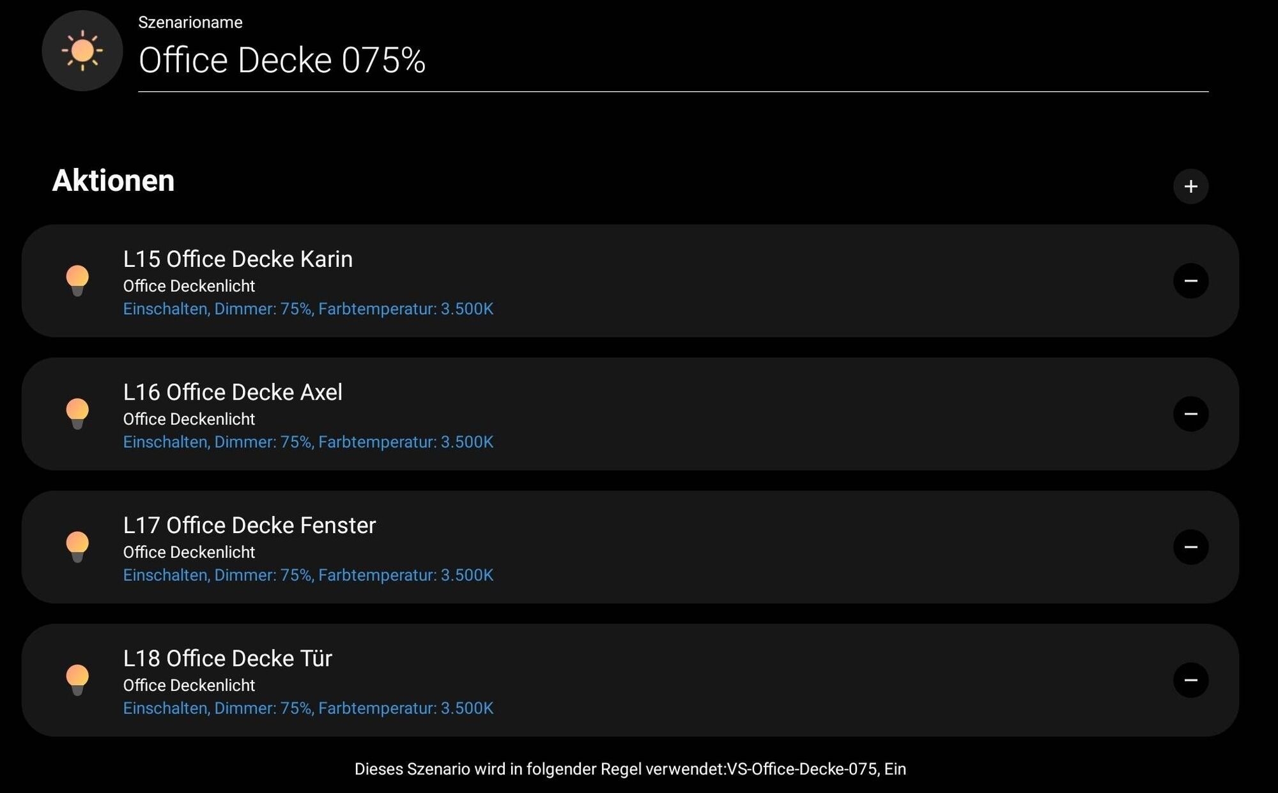This screenshot has height=793, width=1278.
Task: Open the sun scenario icon picker
Action: click(x=82, y=50)
